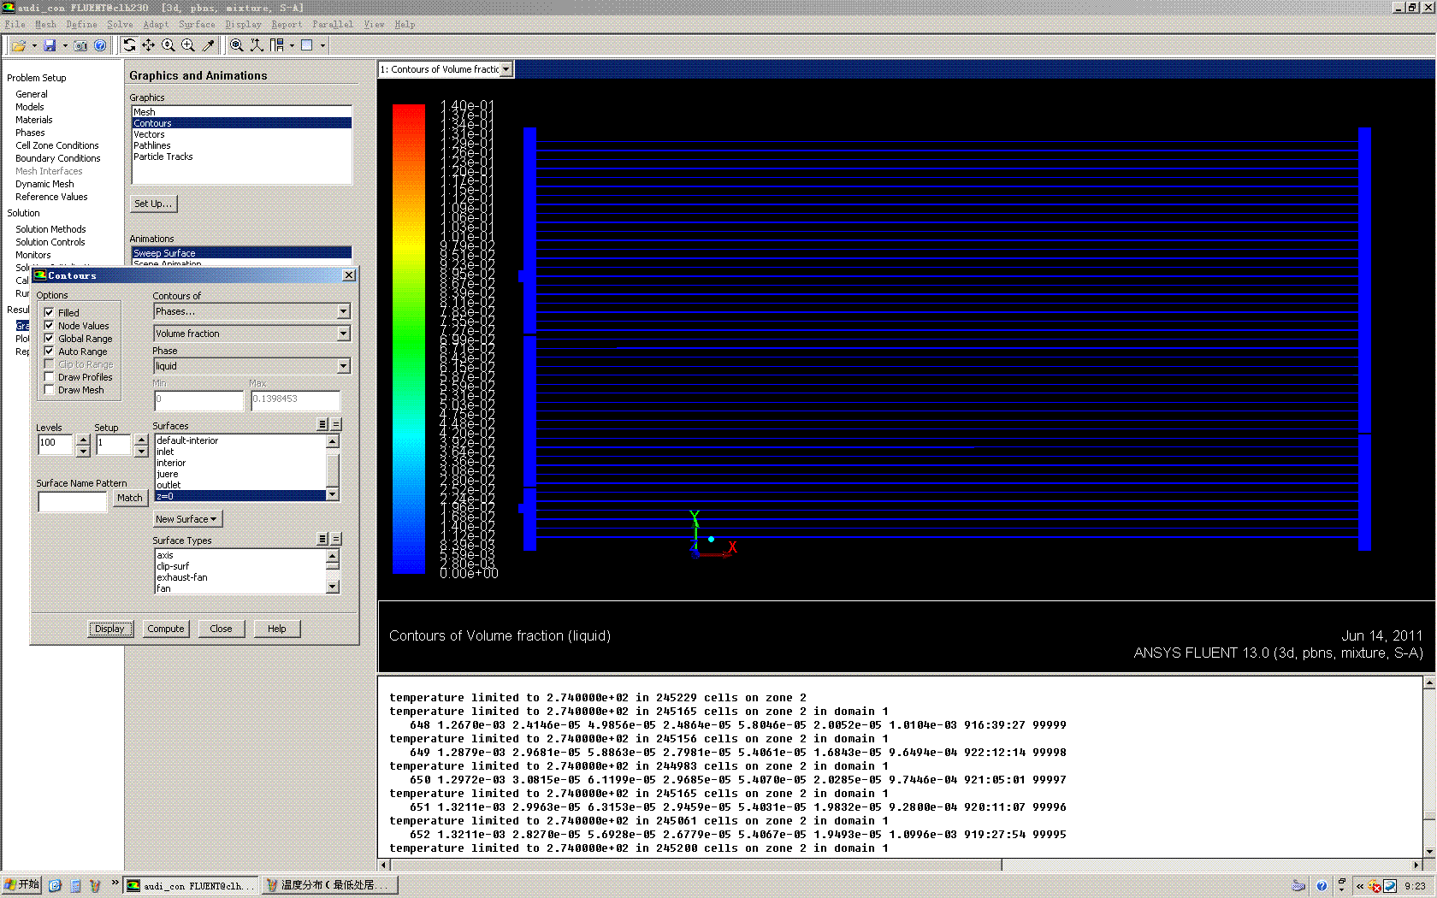Open the Mesh menu

(45, 24)
